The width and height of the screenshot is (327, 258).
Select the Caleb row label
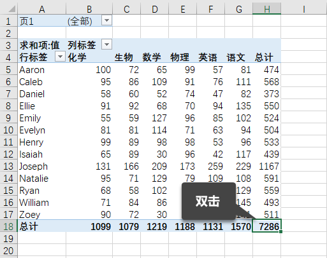coord(42,82)
